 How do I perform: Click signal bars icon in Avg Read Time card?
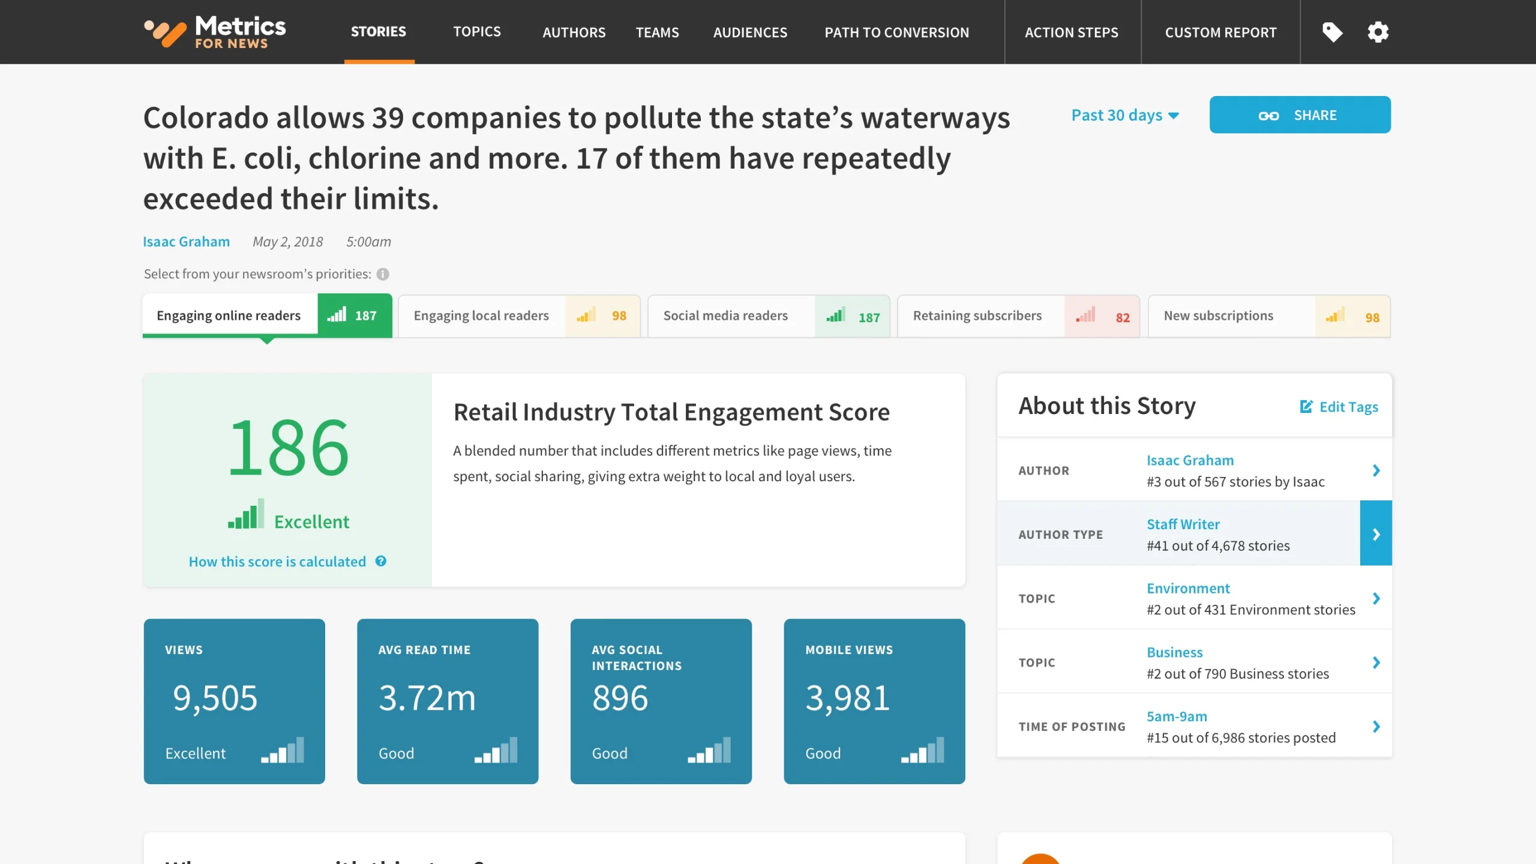coord(496,750)
